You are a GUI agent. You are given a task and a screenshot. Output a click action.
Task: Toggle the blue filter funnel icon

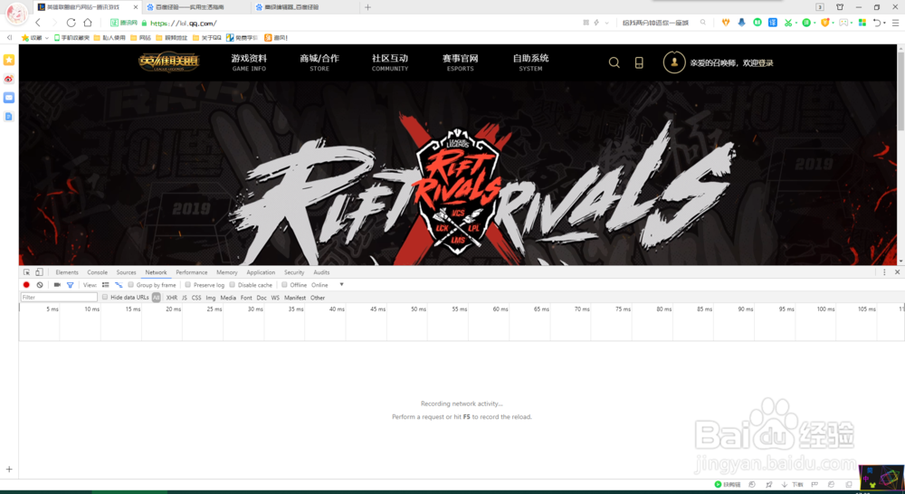[x=70, y=285]
